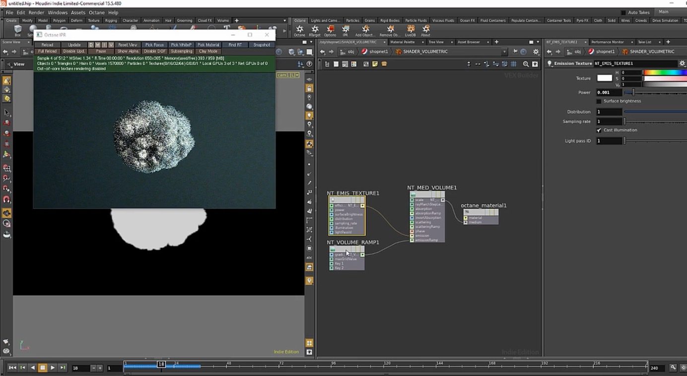
Task: Open the left shelf set options arrow
Action: pos(285,21)
